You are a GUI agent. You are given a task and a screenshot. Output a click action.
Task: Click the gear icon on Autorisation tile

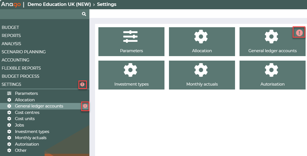click(271, 70)
